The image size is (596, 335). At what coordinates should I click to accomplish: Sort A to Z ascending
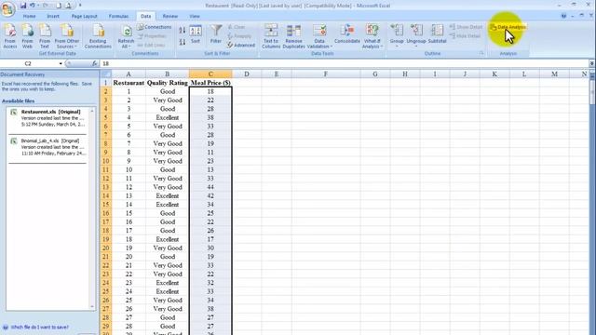pos(183,31)
